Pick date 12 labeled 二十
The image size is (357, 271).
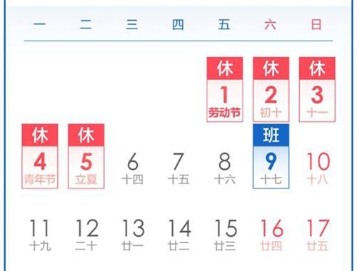86,235
